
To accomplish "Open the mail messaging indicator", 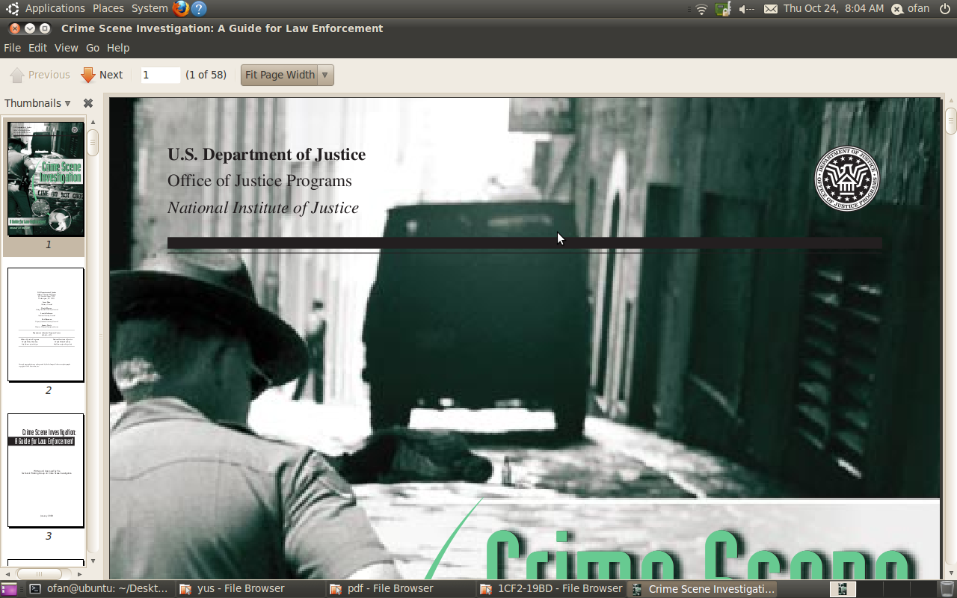I will [x=771, y=9].
